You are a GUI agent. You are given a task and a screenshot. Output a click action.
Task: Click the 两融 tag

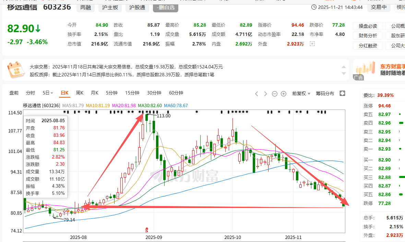point(85,8)
